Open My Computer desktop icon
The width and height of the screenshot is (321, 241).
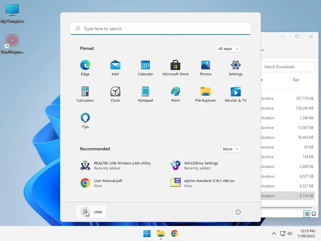coord(12,13)
